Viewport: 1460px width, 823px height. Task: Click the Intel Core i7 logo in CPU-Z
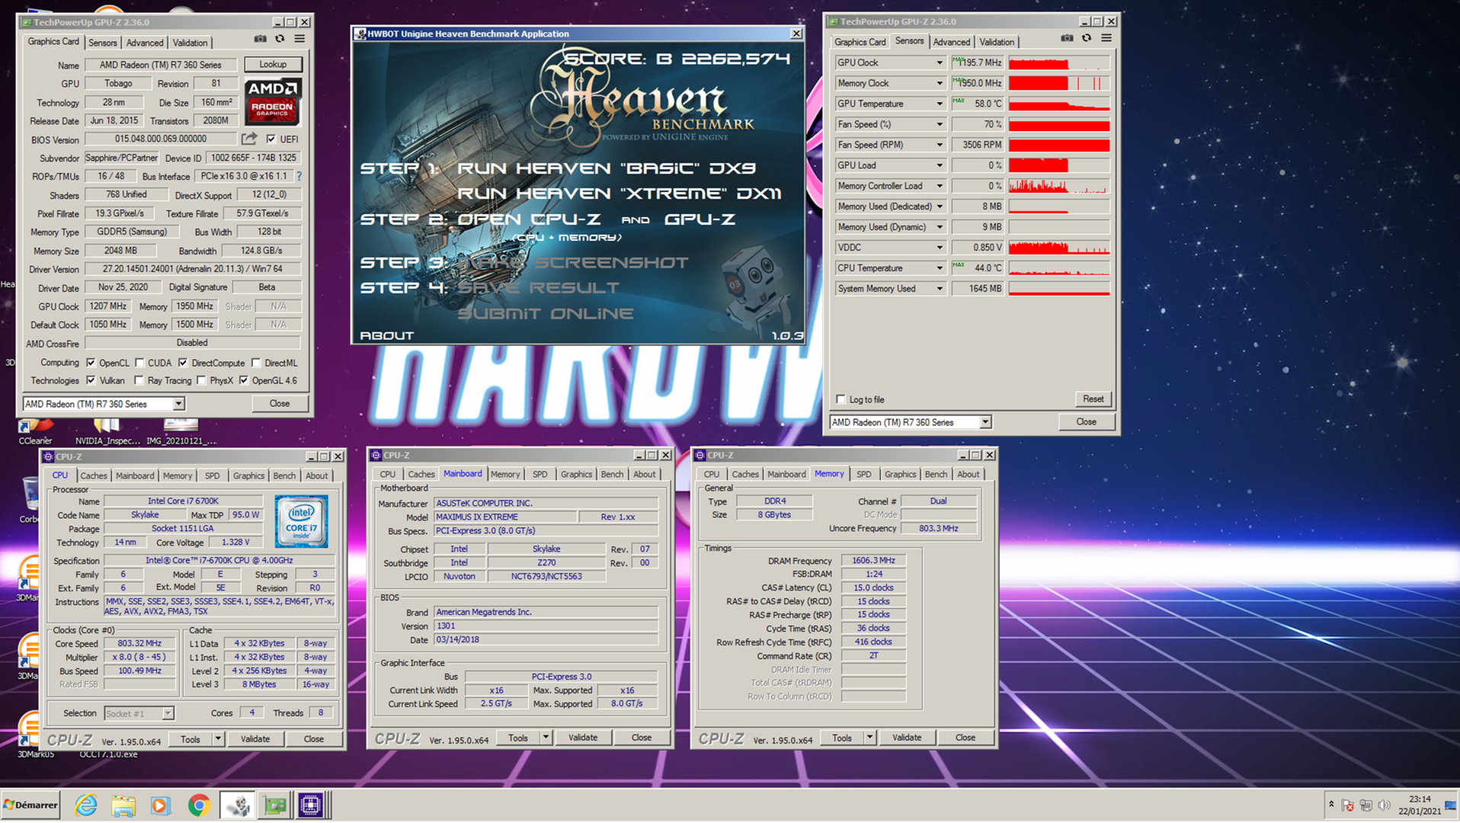pyautogui.click(x=302, y=521)
